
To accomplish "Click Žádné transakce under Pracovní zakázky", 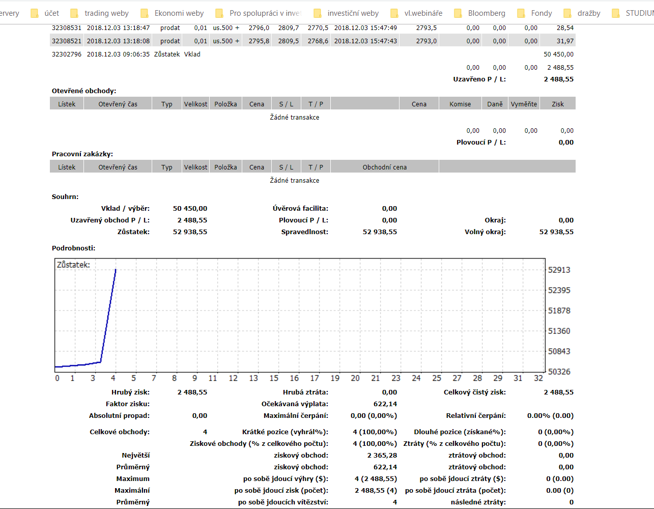I will (295, 181).
